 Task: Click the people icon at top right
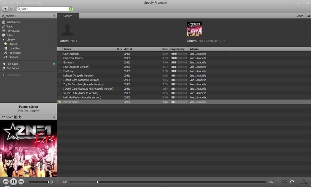coord(309,16)
